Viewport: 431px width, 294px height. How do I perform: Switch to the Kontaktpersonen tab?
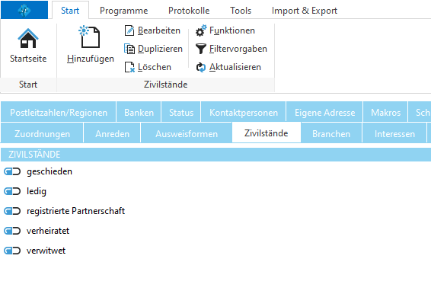(244, 112)
